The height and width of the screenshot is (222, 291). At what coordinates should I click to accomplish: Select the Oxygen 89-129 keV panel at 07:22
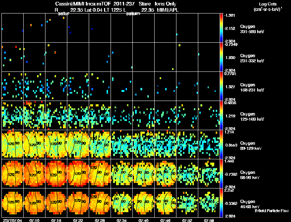(x=78, y=144)
